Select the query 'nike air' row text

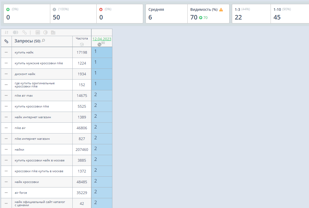tap(20, 128)
